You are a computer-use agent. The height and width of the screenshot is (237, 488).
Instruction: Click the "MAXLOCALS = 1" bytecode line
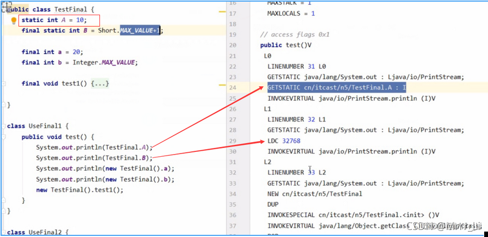pos(291,14)
